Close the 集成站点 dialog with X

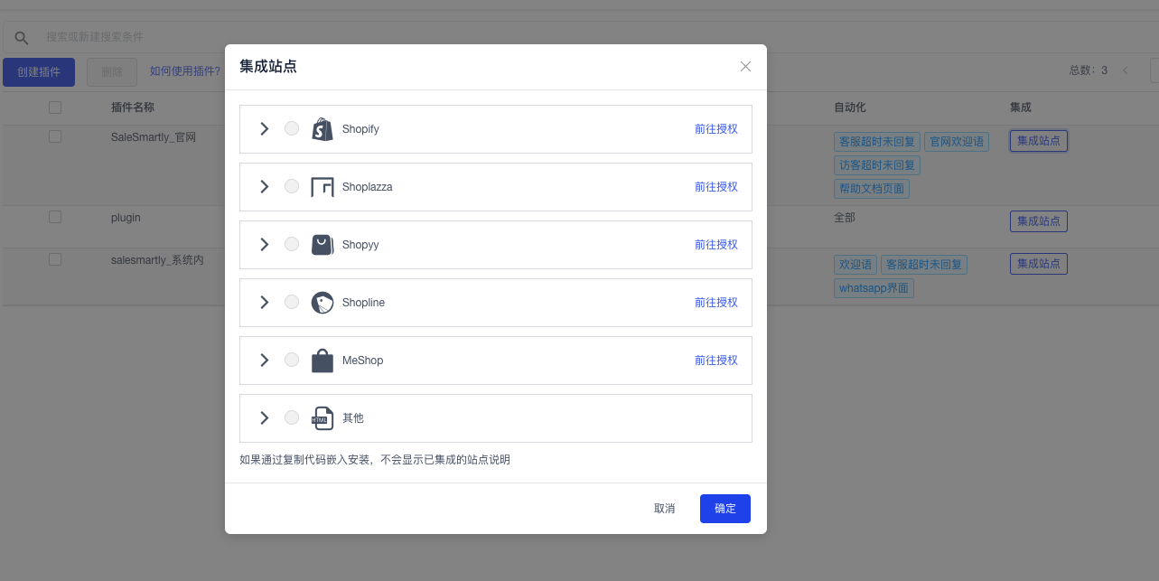[745, 66]
